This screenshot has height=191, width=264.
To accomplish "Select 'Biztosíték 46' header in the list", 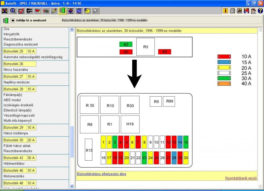I will click(19, 171).
